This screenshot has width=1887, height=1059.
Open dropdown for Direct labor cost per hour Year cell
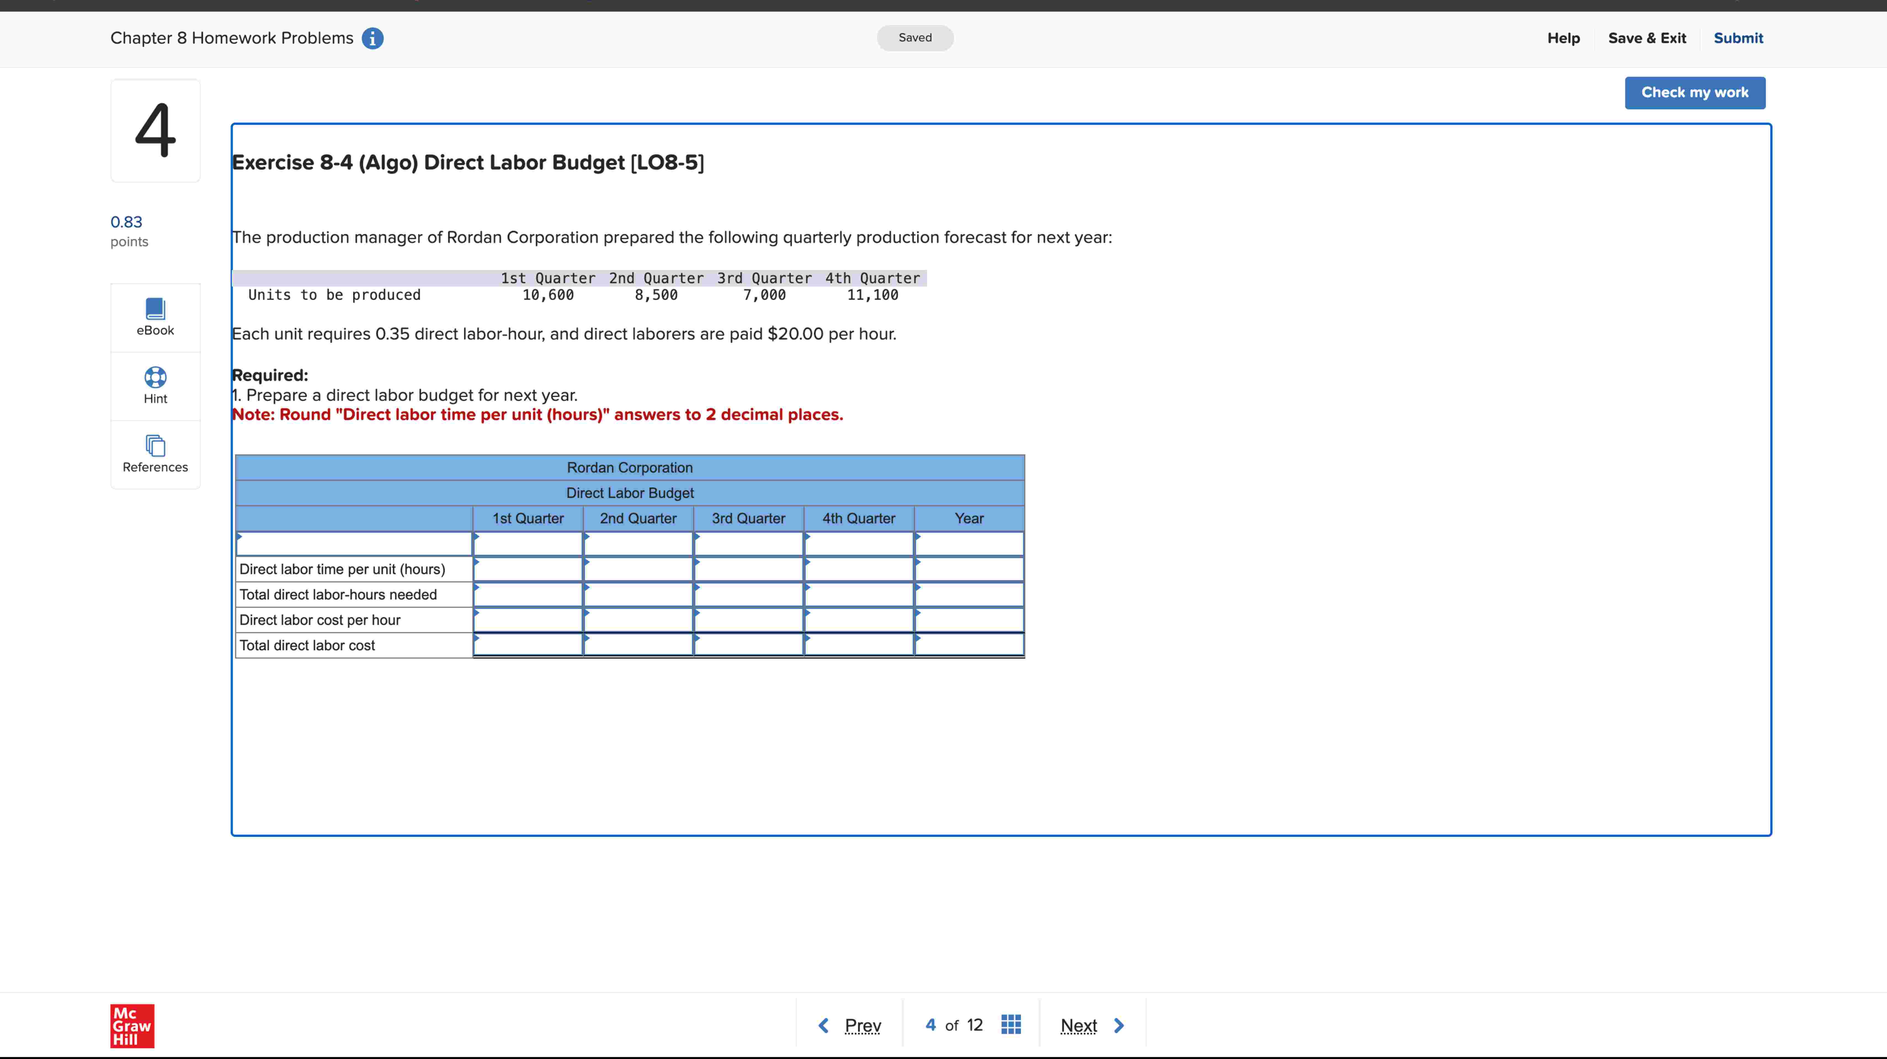[x=918, y=620]
